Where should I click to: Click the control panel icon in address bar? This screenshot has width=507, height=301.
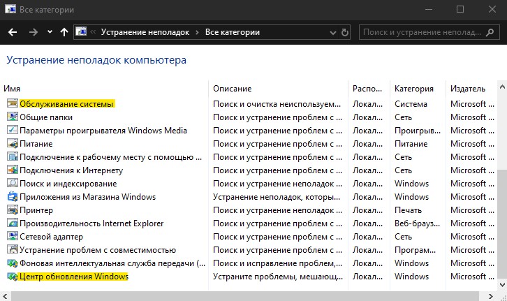(x=81, y=31)
